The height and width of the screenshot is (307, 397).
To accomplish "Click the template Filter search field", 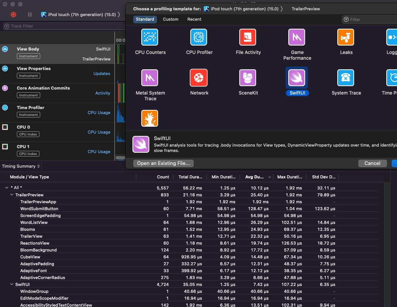I will 369,20.
